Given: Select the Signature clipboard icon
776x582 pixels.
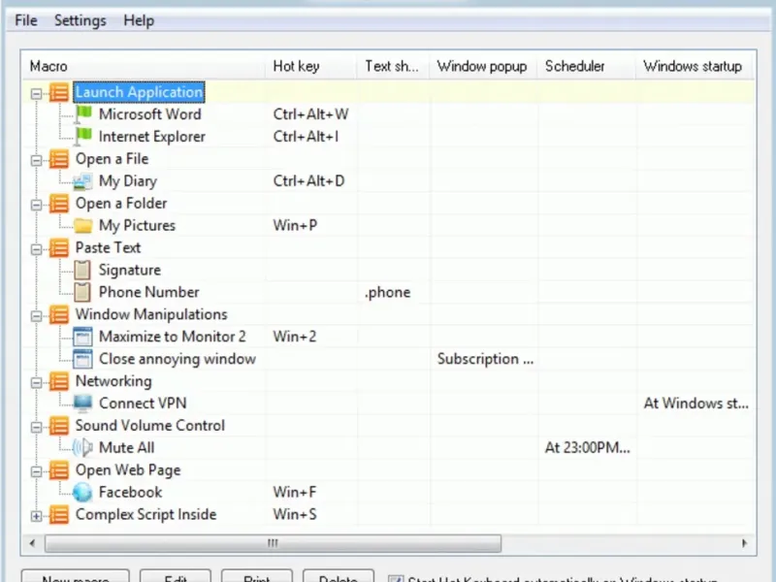Looking at the screenshot, I should click(x=82, y=271).
